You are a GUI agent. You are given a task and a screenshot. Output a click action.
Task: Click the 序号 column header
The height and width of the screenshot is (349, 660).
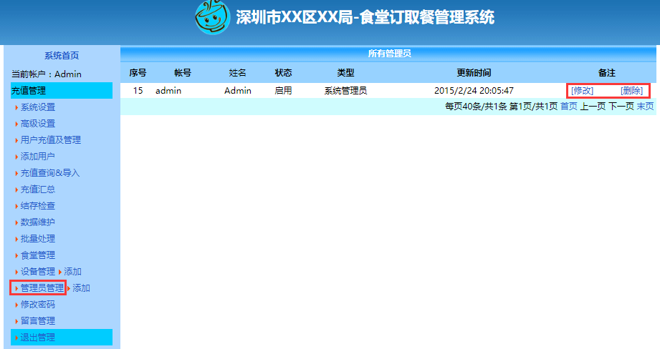[138, 73]
